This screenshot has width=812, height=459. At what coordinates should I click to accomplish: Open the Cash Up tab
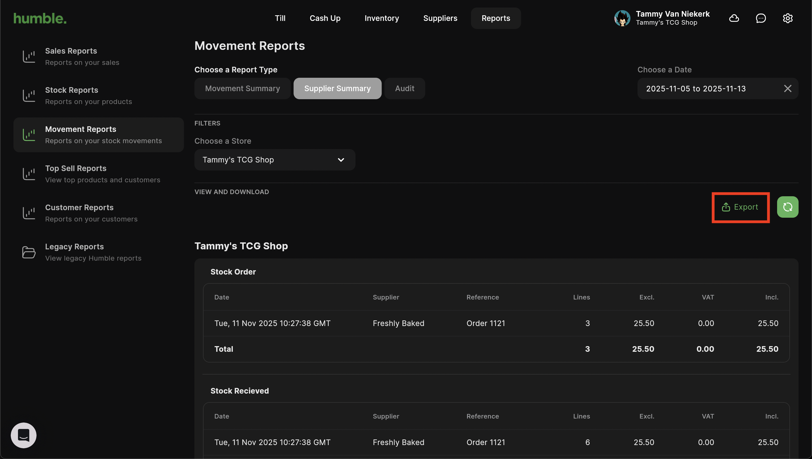[x=325, y=18]
